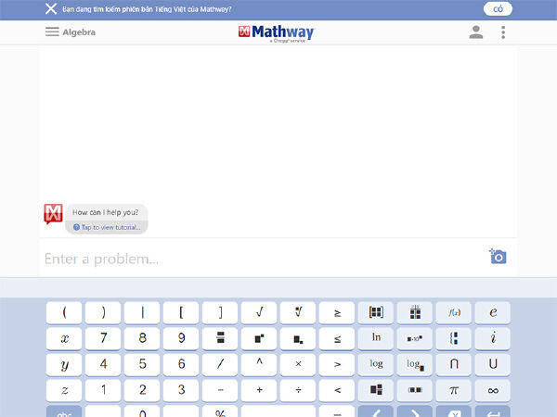
Task: Insert the variable x
Action: pyautogui.click(x=64, y=338)
